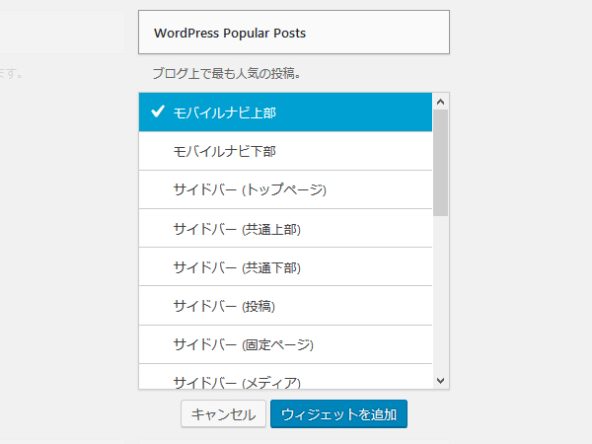Select サイドバー (メディア) entry
Viewport: 592px width, 444px height.
pyautogui.click(x=285, y=377)
